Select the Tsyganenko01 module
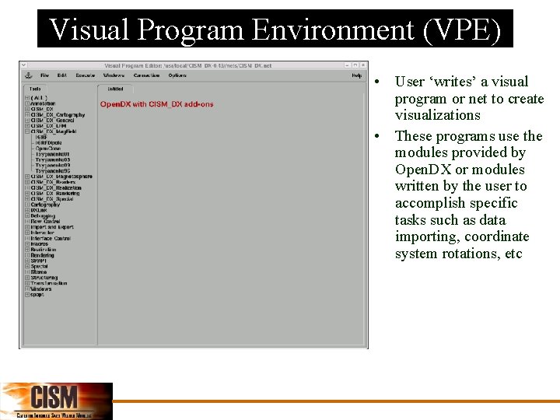Screen dimensions: 560x420 [x=53, y=154]
